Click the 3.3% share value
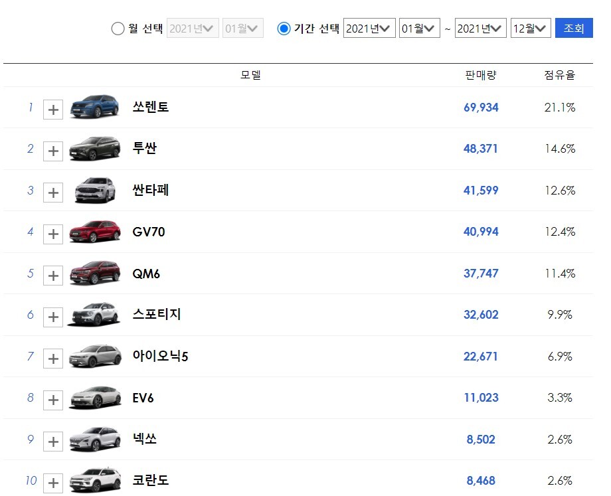611x496 pixels. tap(560, 398)
